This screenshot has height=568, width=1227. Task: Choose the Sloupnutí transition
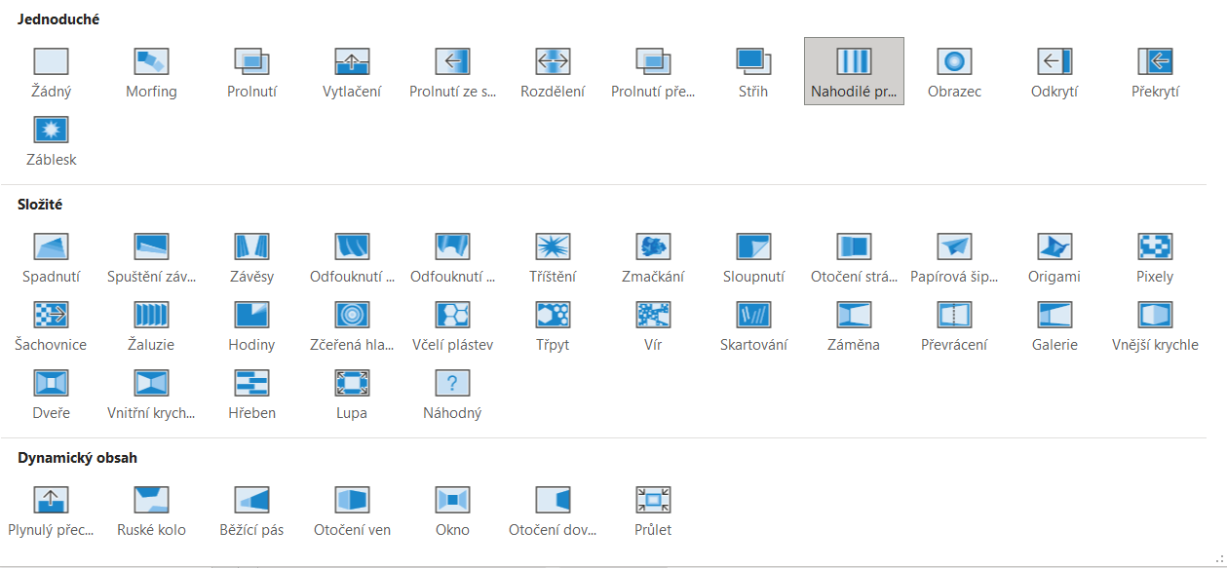click(x=753, y=256)
